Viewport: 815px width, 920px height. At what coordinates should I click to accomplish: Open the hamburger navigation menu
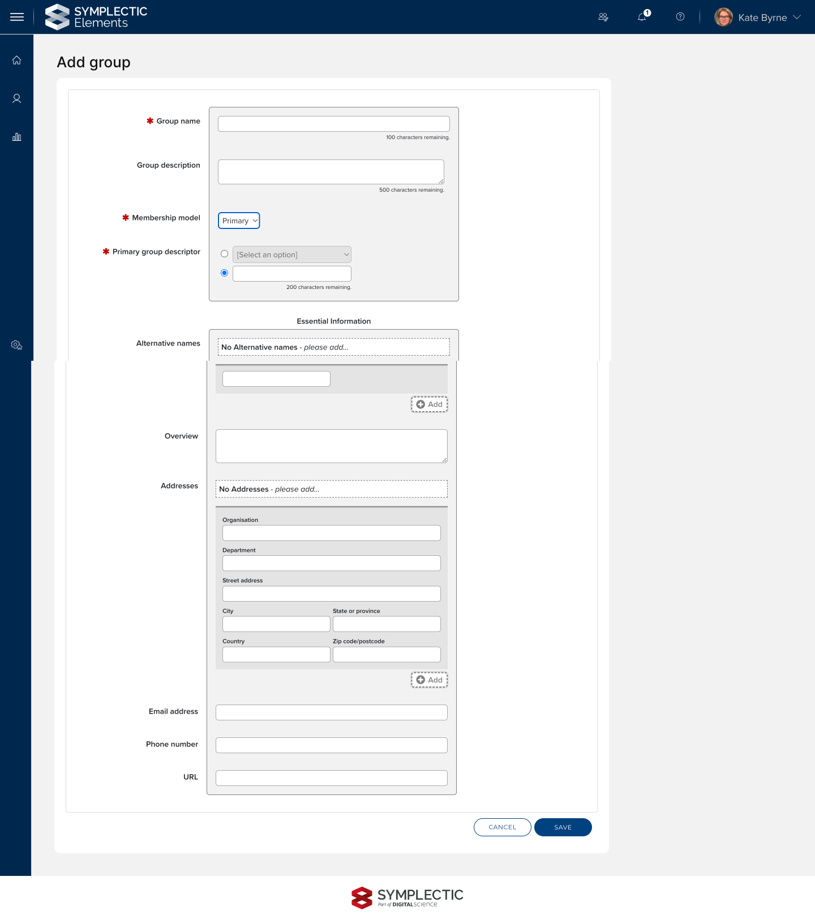pyautogui.click(x=17, y=17)
